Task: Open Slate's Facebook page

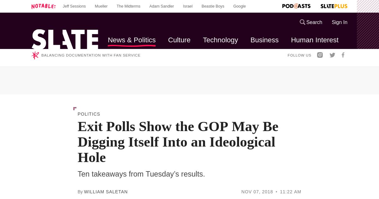Action: pyautogui.click(x=343, y=55)
